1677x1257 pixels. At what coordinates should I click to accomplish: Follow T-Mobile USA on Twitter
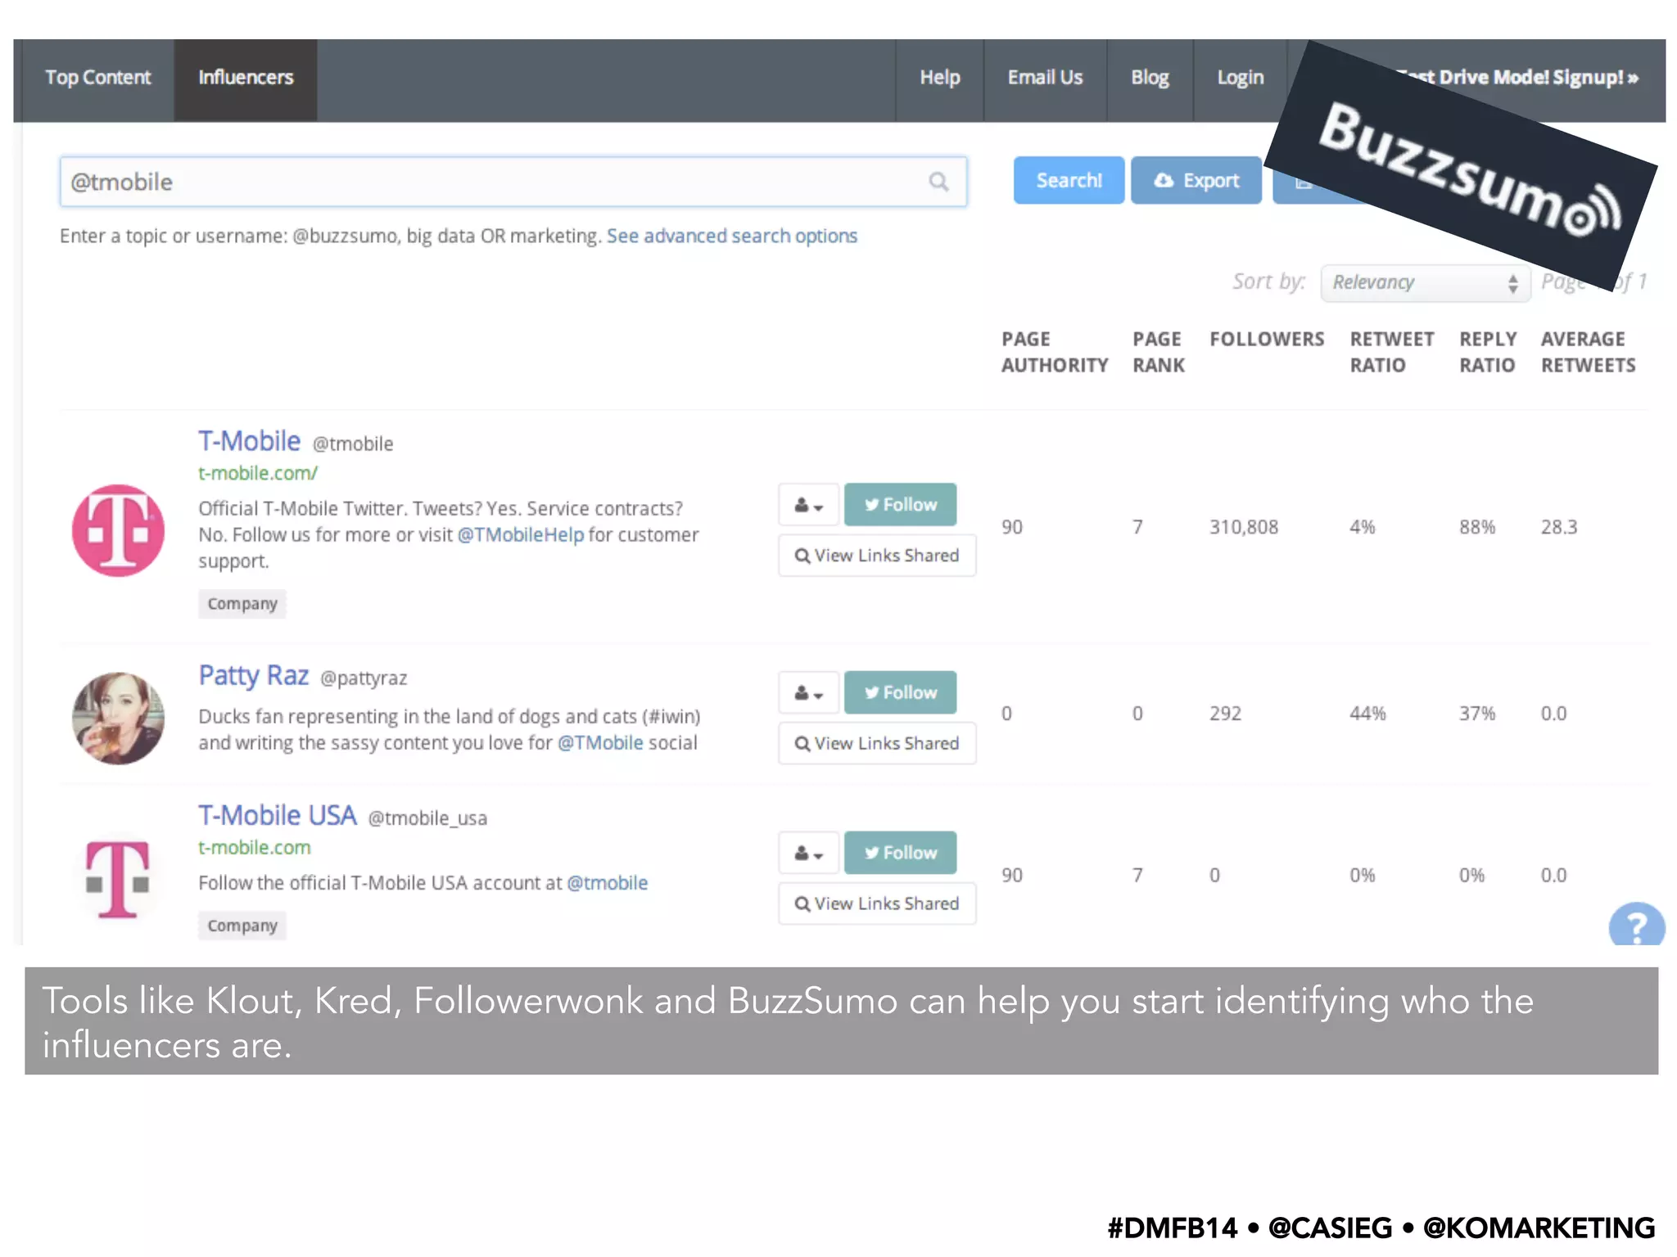pos(900,853)
